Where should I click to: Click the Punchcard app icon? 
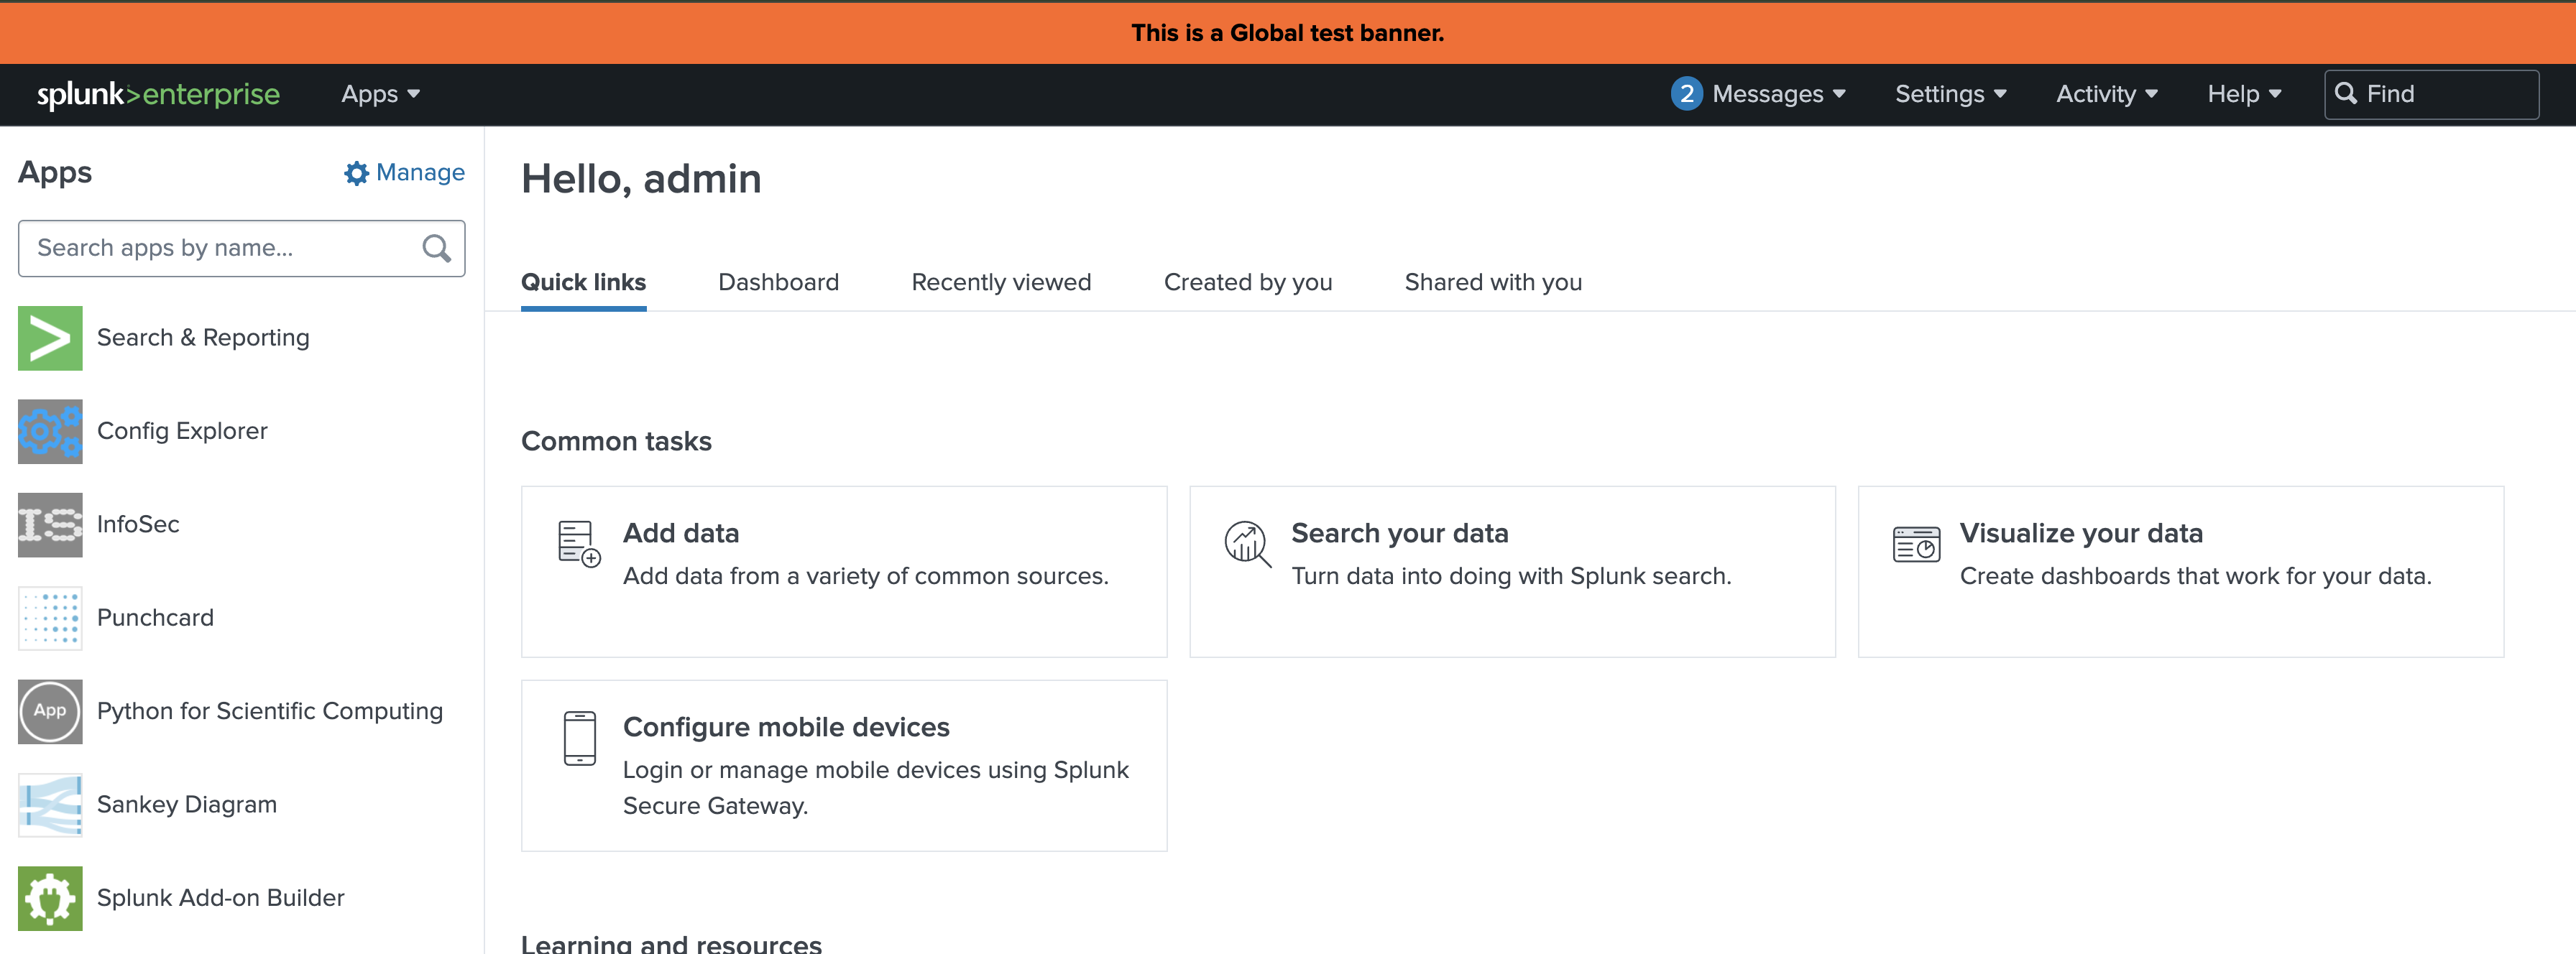click(x=49, y=619)
